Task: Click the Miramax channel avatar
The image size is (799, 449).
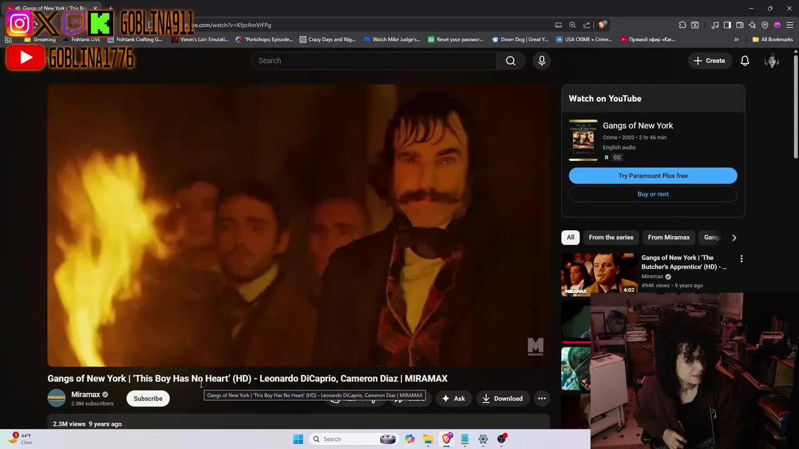Action: click(x=57, y=398)
